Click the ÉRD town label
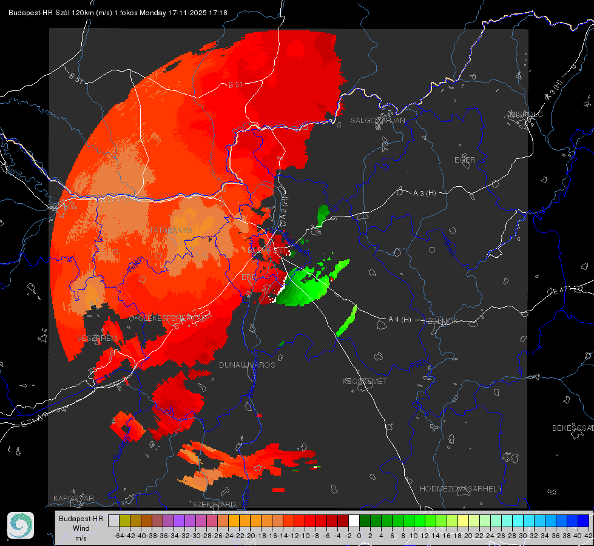This screenshot has width=594, height=546. coord(248,277)
